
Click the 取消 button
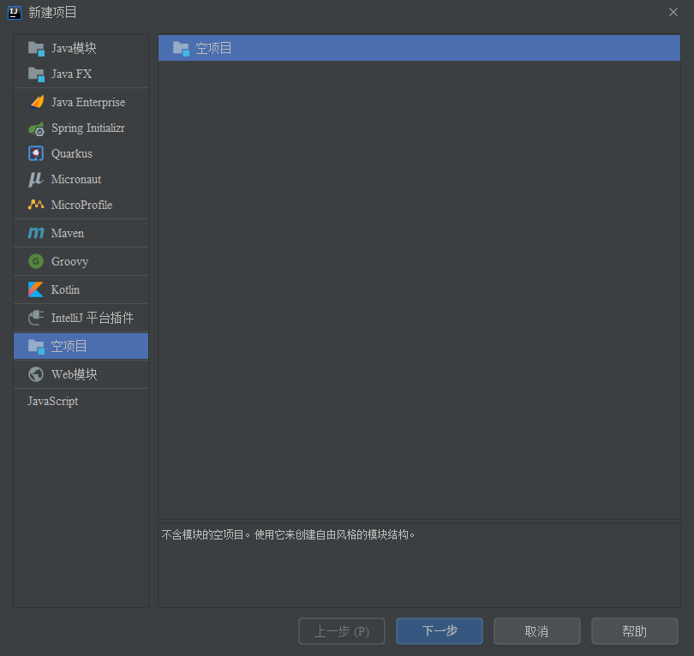[x=537, y=631]
